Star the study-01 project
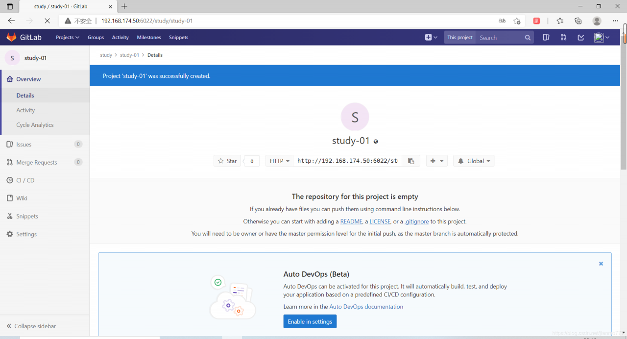The image size is (627, 339). tap(227, 161)
